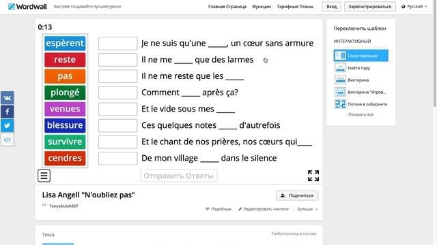Click the empty box beside 'Comment ____ après ça?'
Screen dimensions: 437x245
[117, 93]
